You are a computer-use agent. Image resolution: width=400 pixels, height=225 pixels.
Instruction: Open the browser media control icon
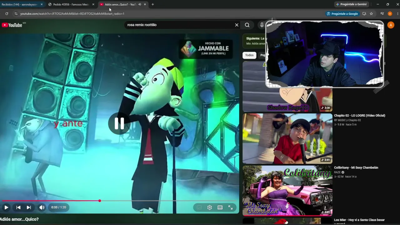pos(382,14)
